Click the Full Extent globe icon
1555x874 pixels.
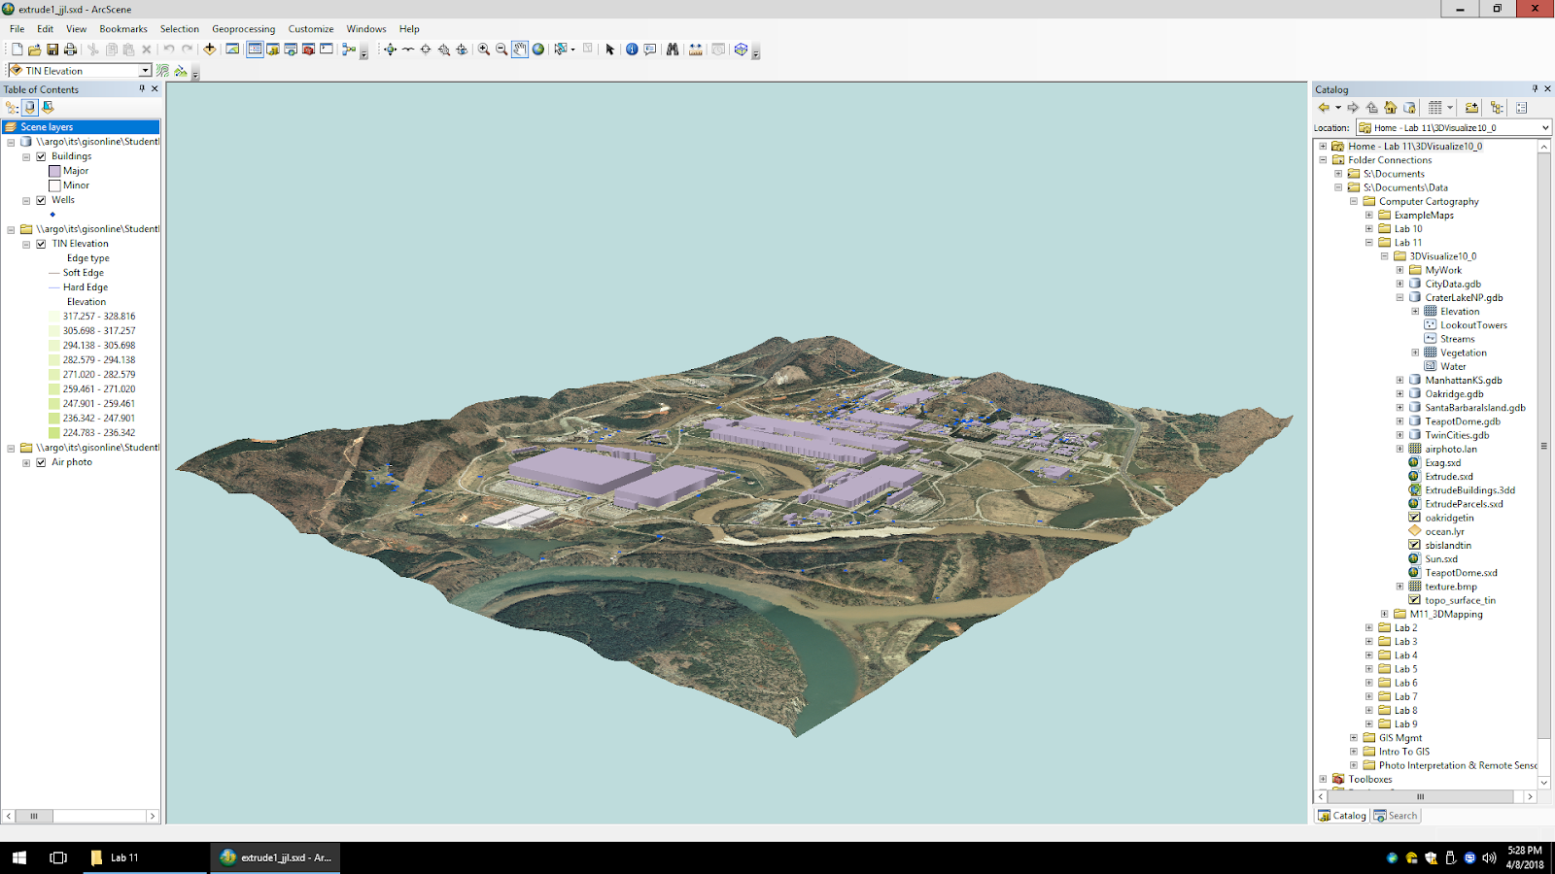[x=538, y=49]
